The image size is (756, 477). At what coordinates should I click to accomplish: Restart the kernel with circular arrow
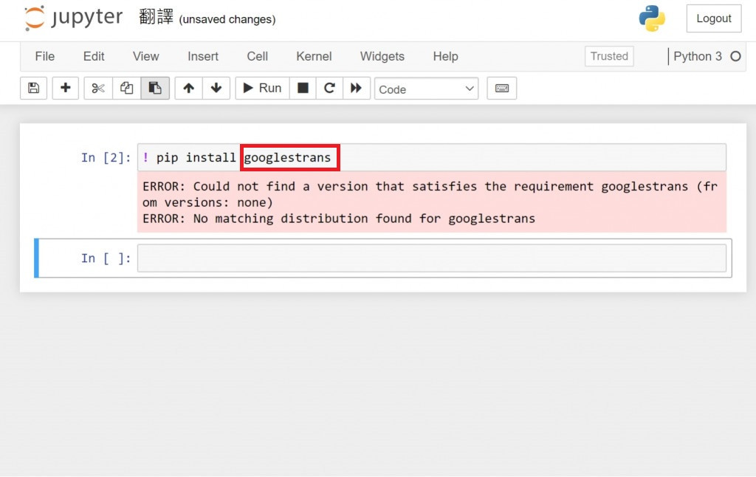(329, 89)
